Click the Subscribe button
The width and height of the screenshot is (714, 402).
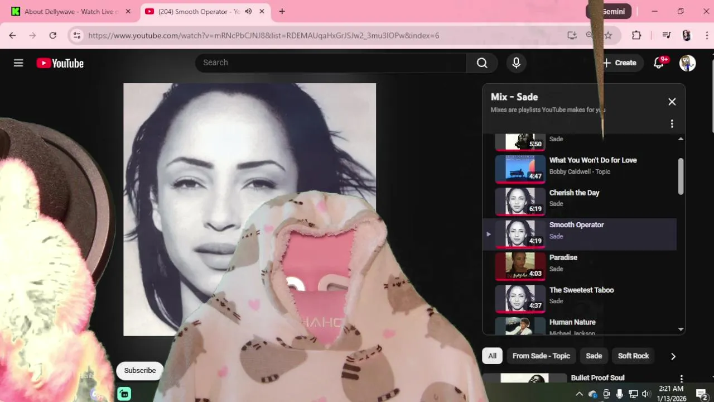tap(140, 371)
